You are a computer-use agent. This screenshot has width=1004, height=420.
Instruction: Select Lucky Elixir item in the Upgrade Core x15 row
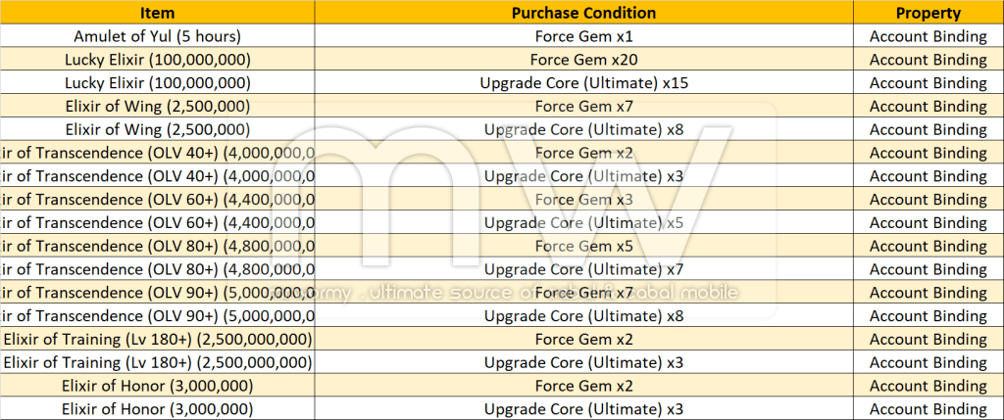click(157, 83)
